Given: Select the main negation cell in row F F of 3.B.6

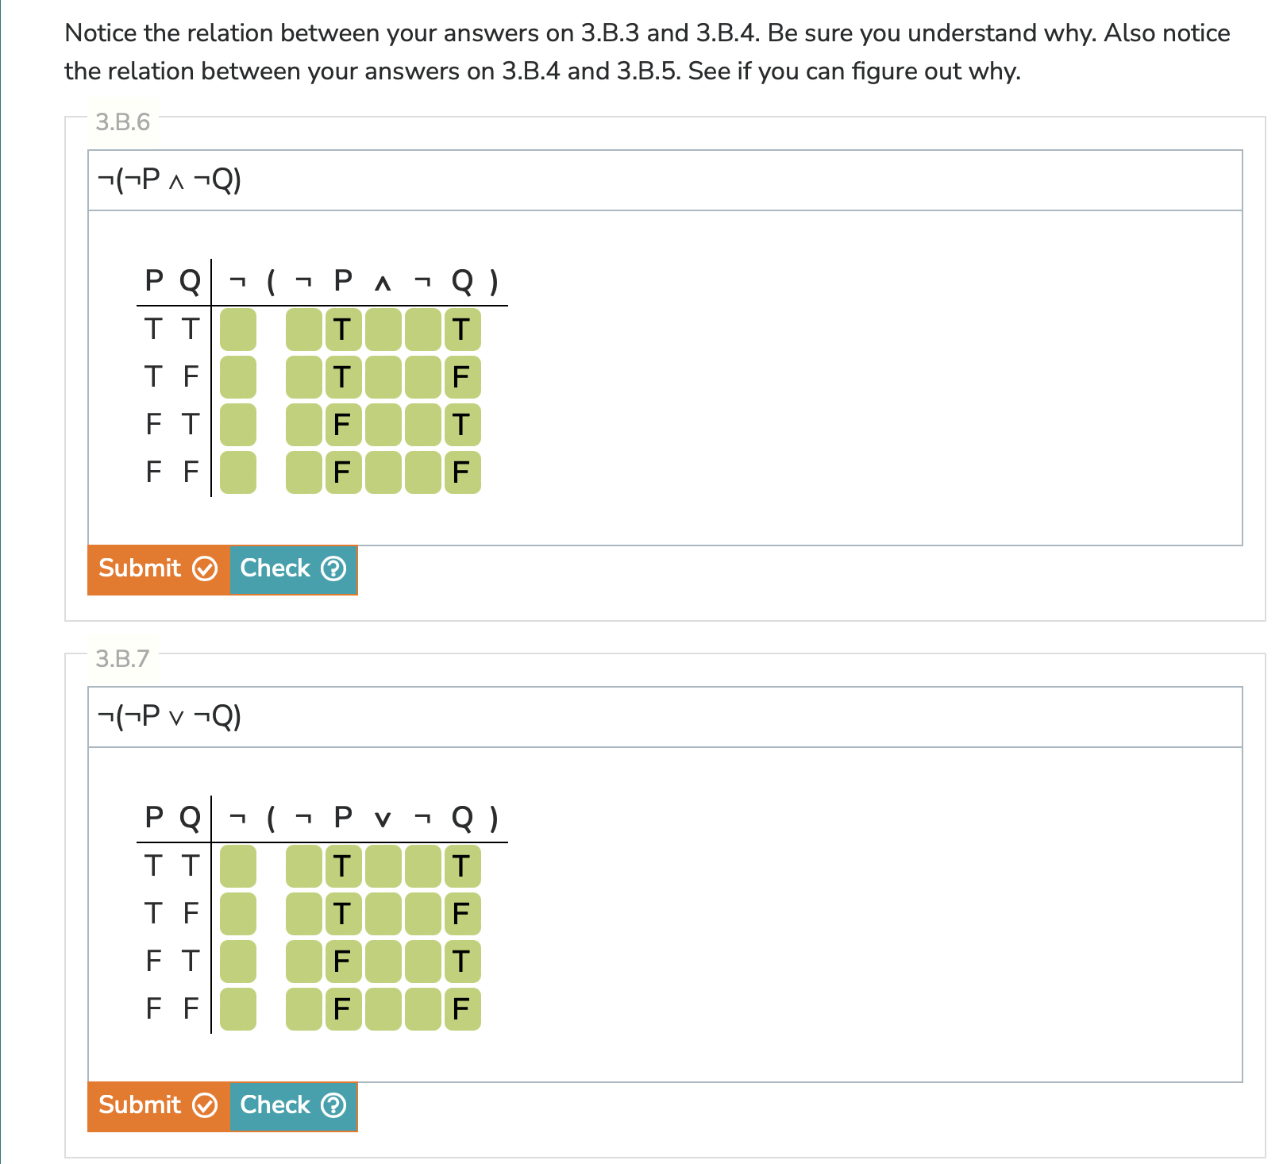Looking at the screenshot, I should point(238,470).
